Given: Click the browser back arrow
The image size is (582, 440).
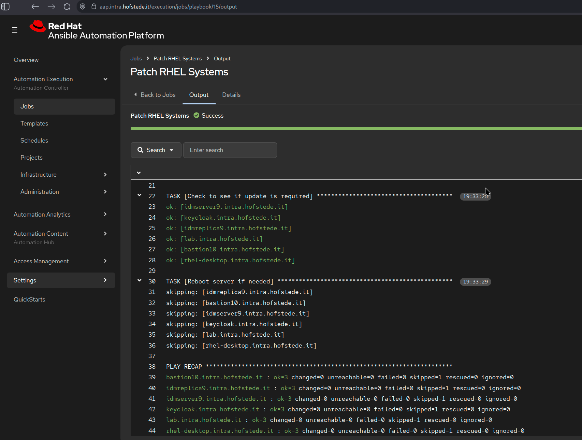Looking at the screenshot, I should click(x=35, y=6).
